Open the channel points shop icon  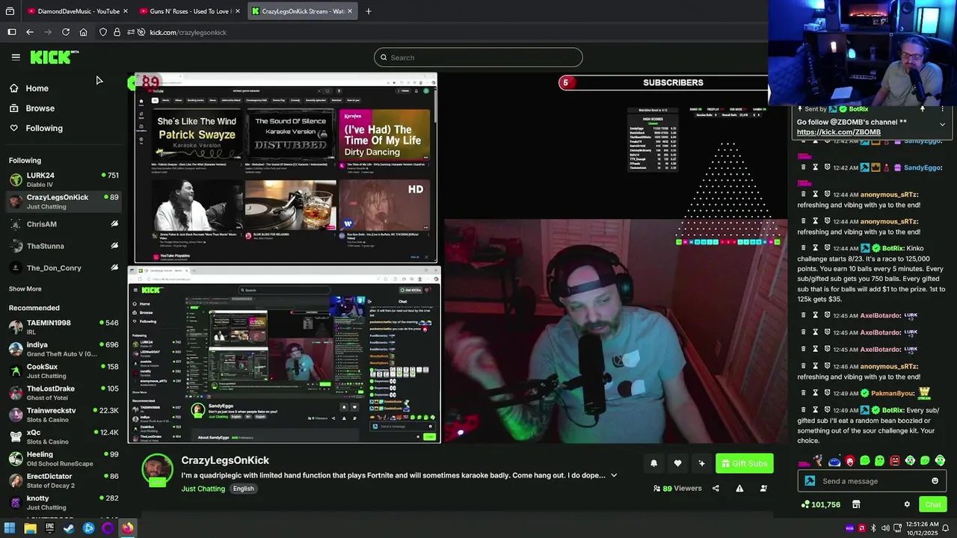(x=856, y=504)
